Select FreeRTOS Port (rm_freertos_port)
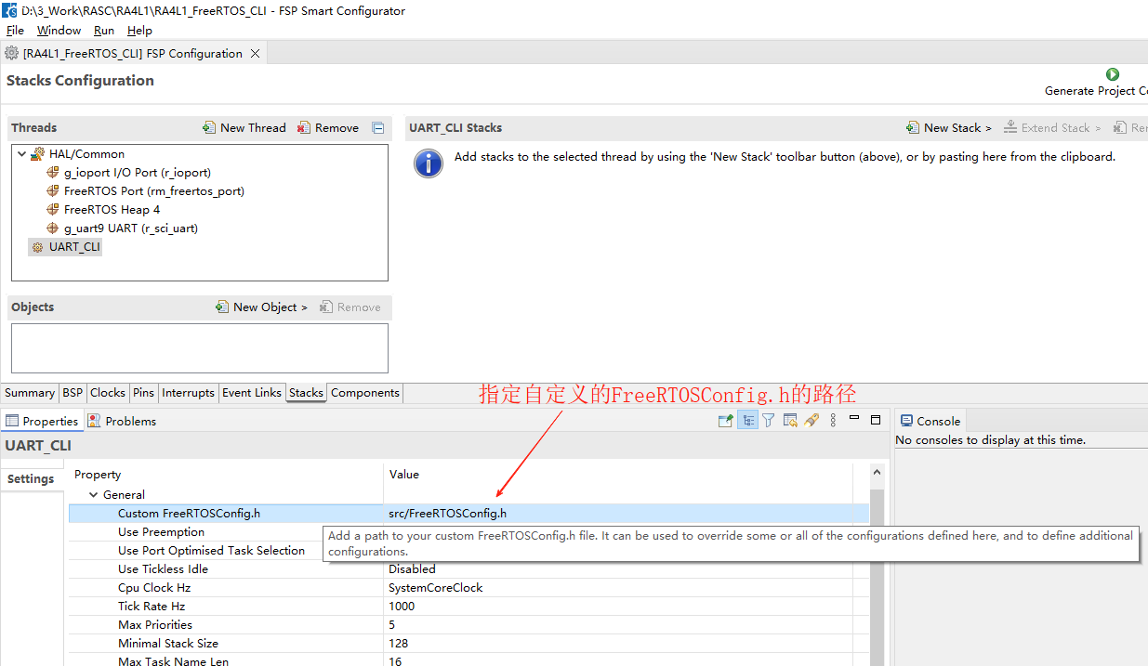 [x=154, y=191]
